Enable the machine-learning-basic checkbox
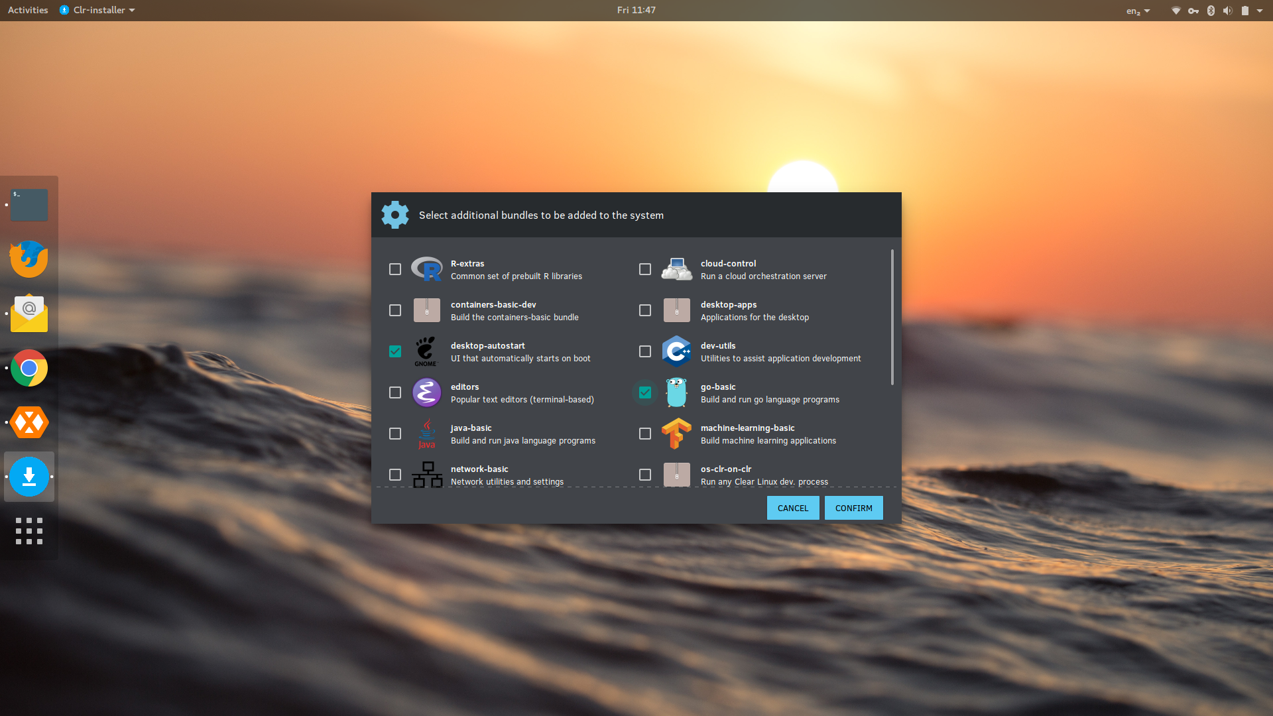1273x716 pixels. (645, 434)
